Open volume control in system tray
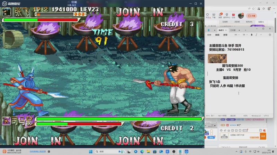The image size is (277, 155). point(258,152)
